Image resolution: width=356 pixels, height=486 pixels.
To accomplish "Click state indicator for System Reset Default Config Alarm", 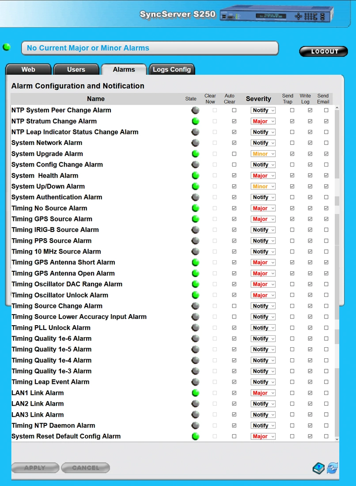I will coord(196,437).
